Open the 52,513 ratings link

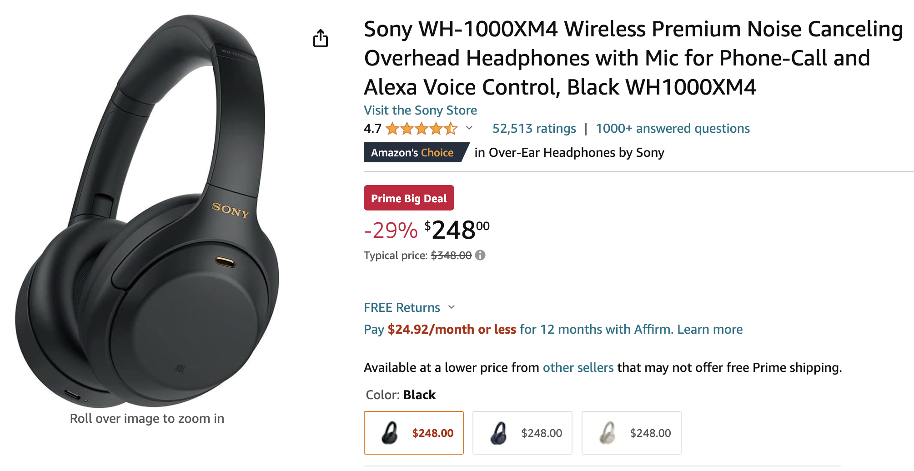point(534,129)
